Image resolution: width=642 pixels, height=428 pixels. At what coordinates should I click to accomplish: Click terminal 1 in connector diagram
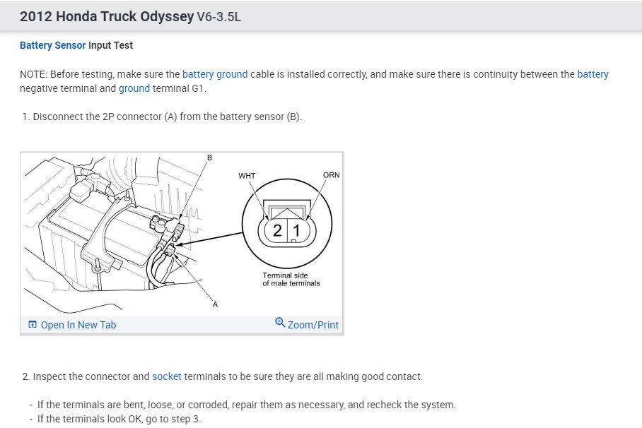coord(296,230)
